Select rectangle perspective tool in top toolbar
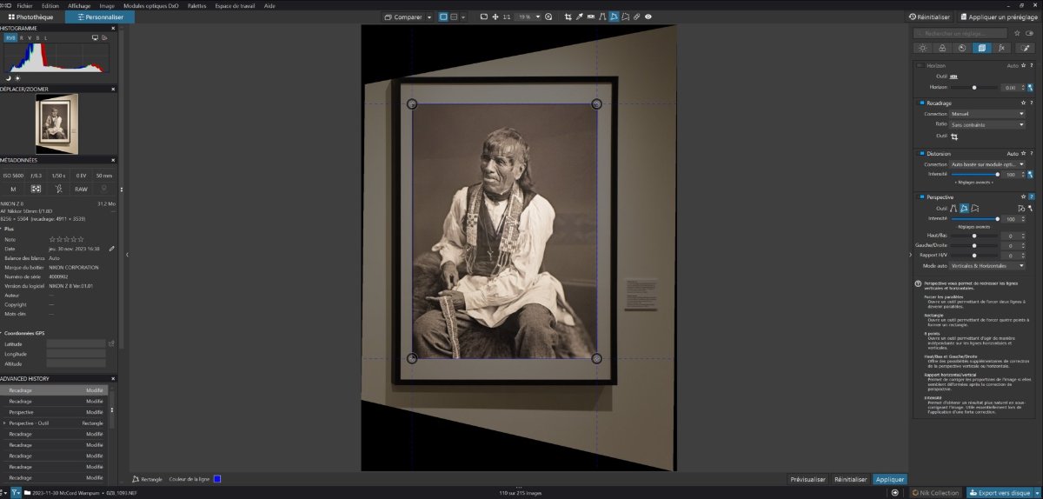This screenshot has width=1043, height=499. click(x=614, y=17)
